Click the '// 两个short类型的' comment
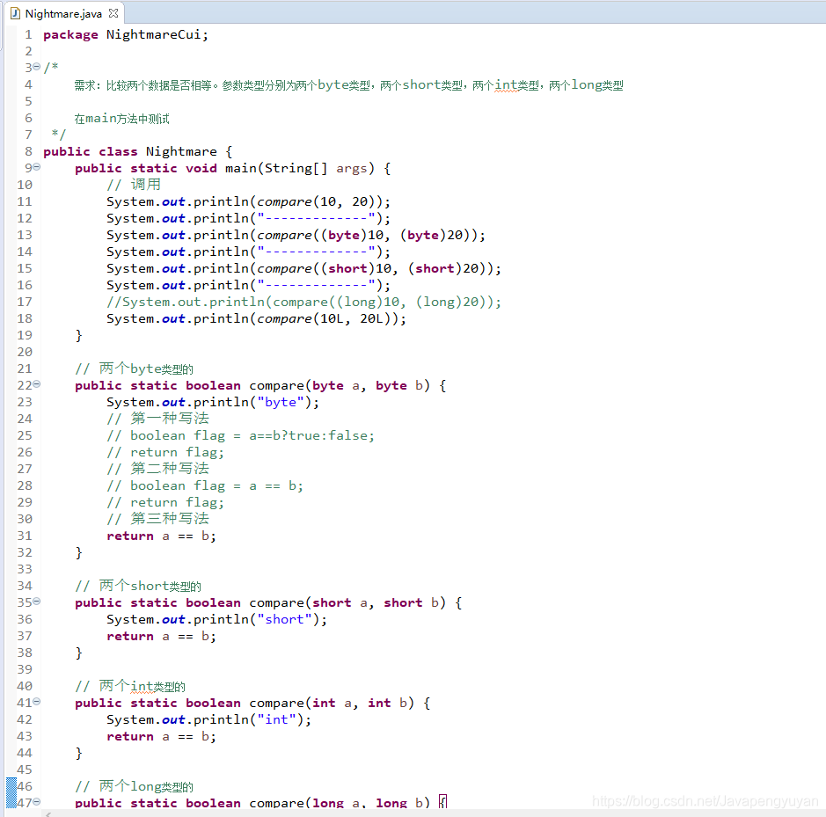826x817 pixels. coord(138,586)
